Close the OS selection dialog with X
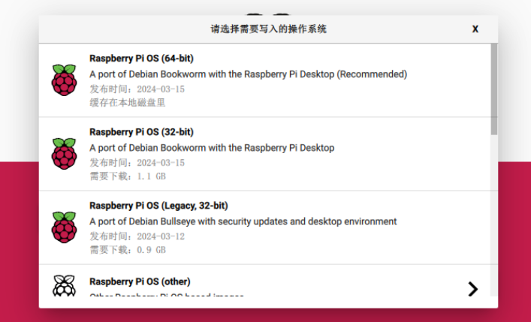Viewport: 531px width, 322px height. (475, 29)
